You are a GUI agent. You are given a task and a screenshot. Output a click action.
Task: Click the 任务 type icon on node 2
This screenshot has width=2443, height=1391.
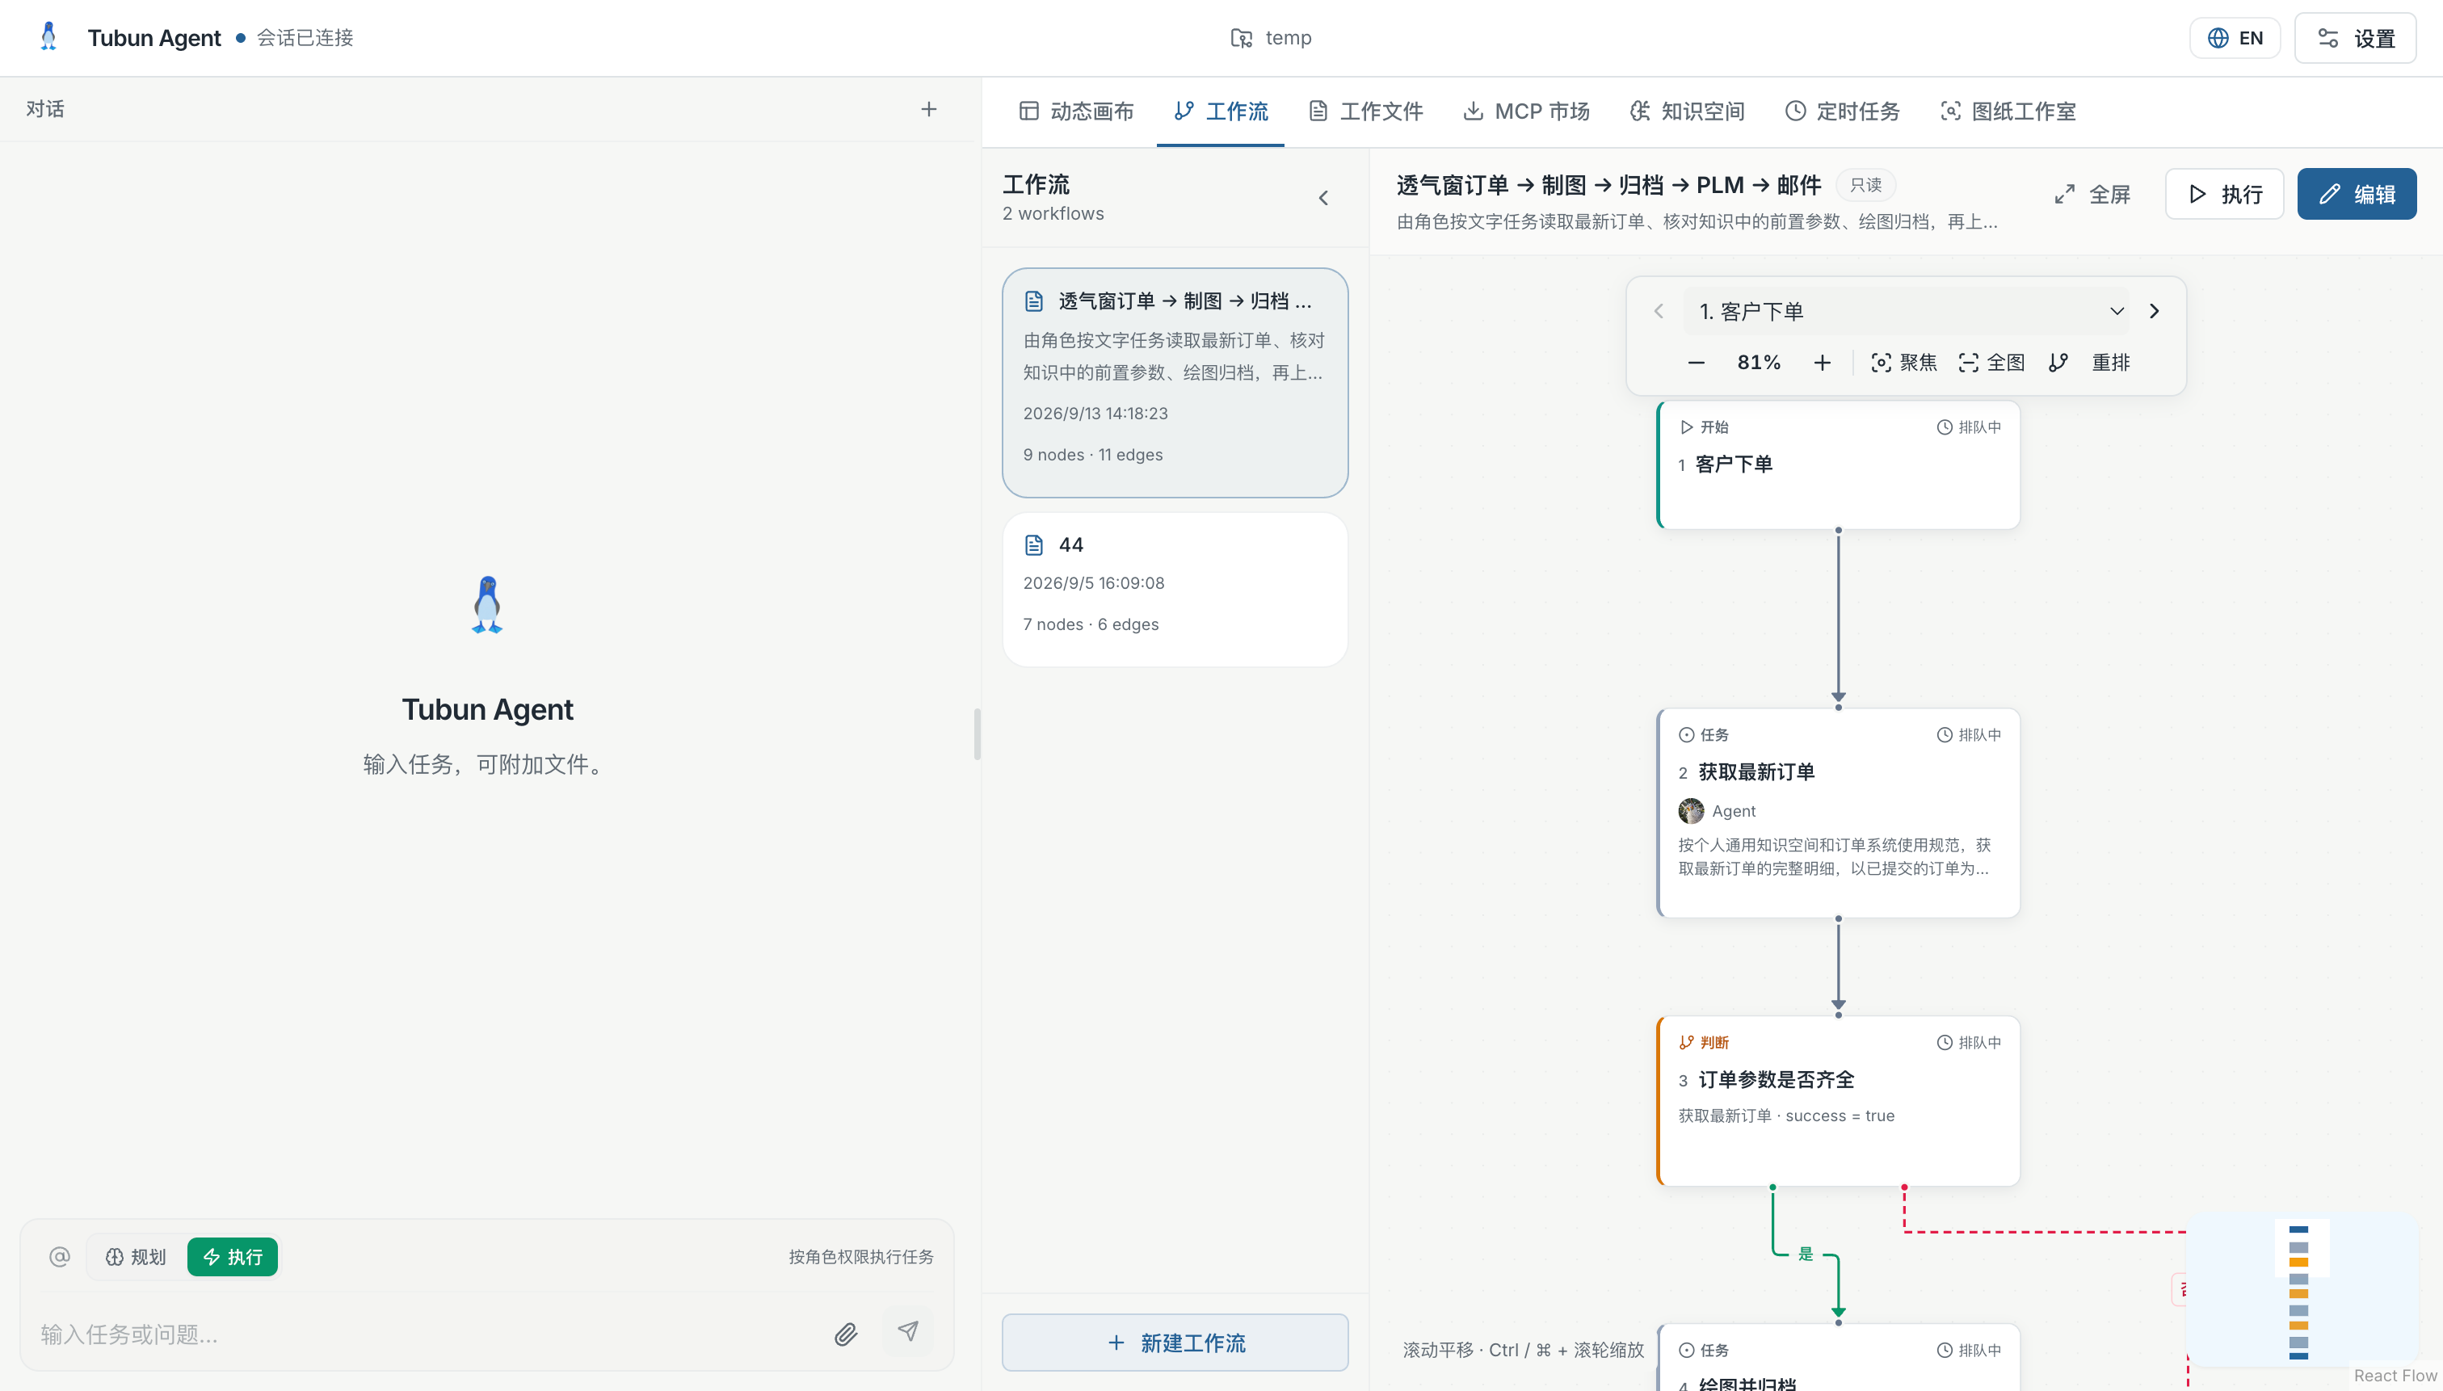(1686, 734)
